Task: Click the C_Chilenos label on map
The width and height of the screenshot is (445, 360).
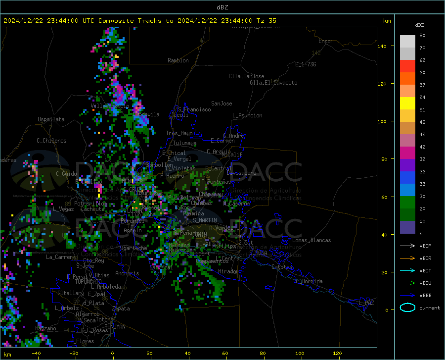Action: click(x=51, y=141)
